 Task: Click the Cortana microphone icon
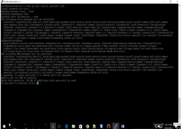tap(53, 126)
